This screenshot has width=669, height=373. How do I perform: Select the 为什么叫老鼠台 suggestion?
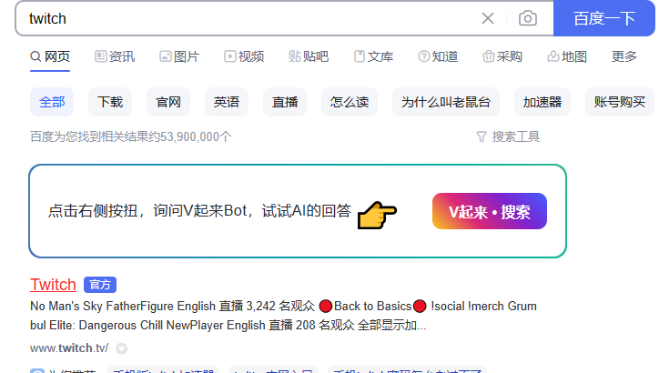(446, 102)
